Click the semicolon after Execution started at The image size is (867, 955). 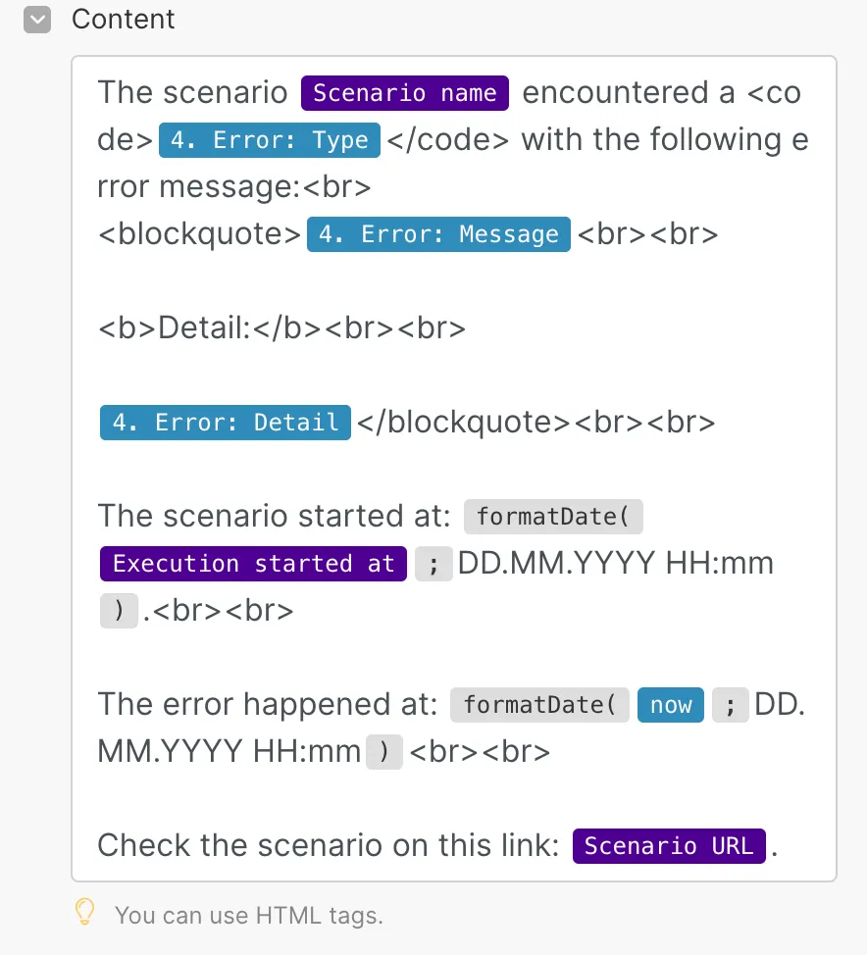tap(433, 564)
